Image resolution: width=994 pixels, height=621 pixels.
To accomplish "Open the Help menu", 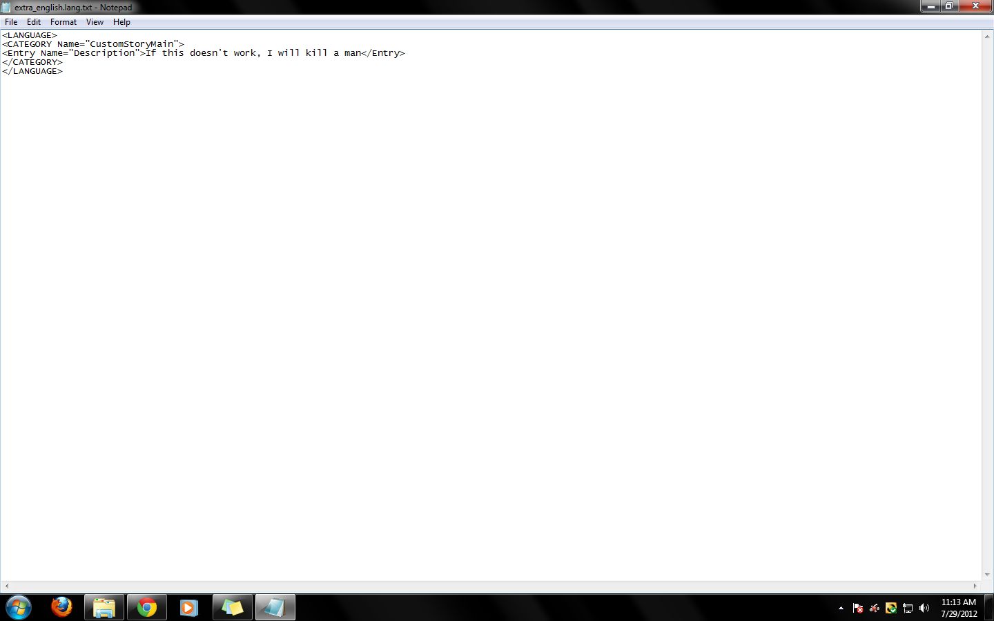I will coord(121,22).
